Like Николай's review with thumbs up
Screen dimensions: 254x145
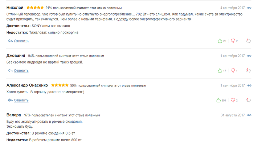[220, 41]
